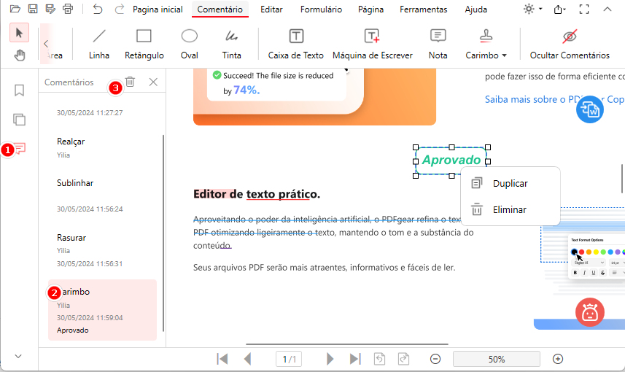This screenshot has height=372, width=625.
Task: Click the 50% zoom level field
Action: 496,359
